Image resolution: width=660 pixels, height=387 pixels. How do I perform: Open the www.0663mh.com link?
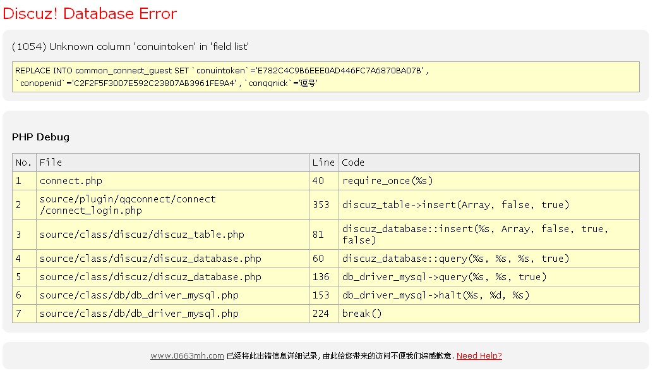187,356
